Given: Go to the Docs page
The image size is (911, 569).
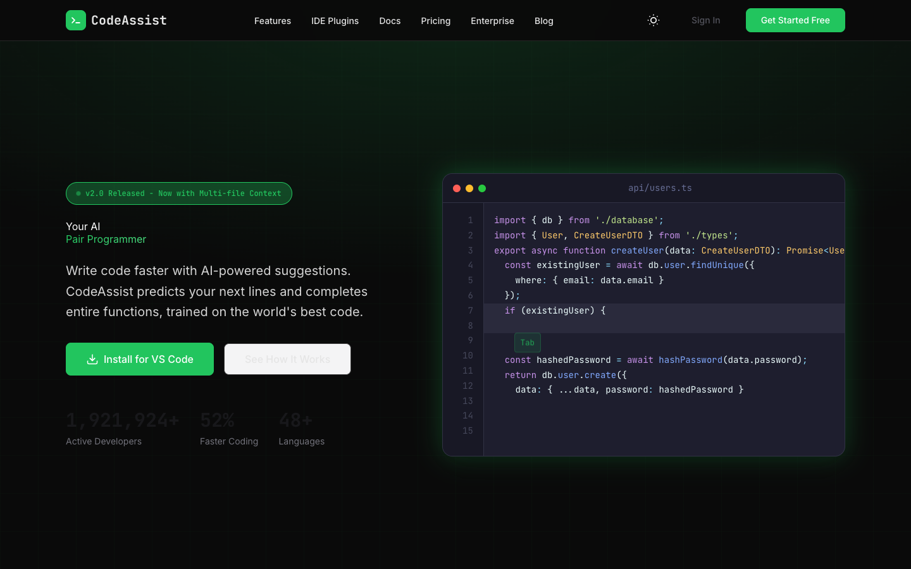Looking at the screenshot, I should click(390, 21).
